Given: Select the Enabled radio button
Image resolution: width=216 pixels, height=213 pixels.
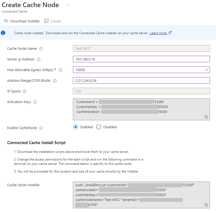Looking at the screenshot, I should pyautogui.click(x=76, y=127).
